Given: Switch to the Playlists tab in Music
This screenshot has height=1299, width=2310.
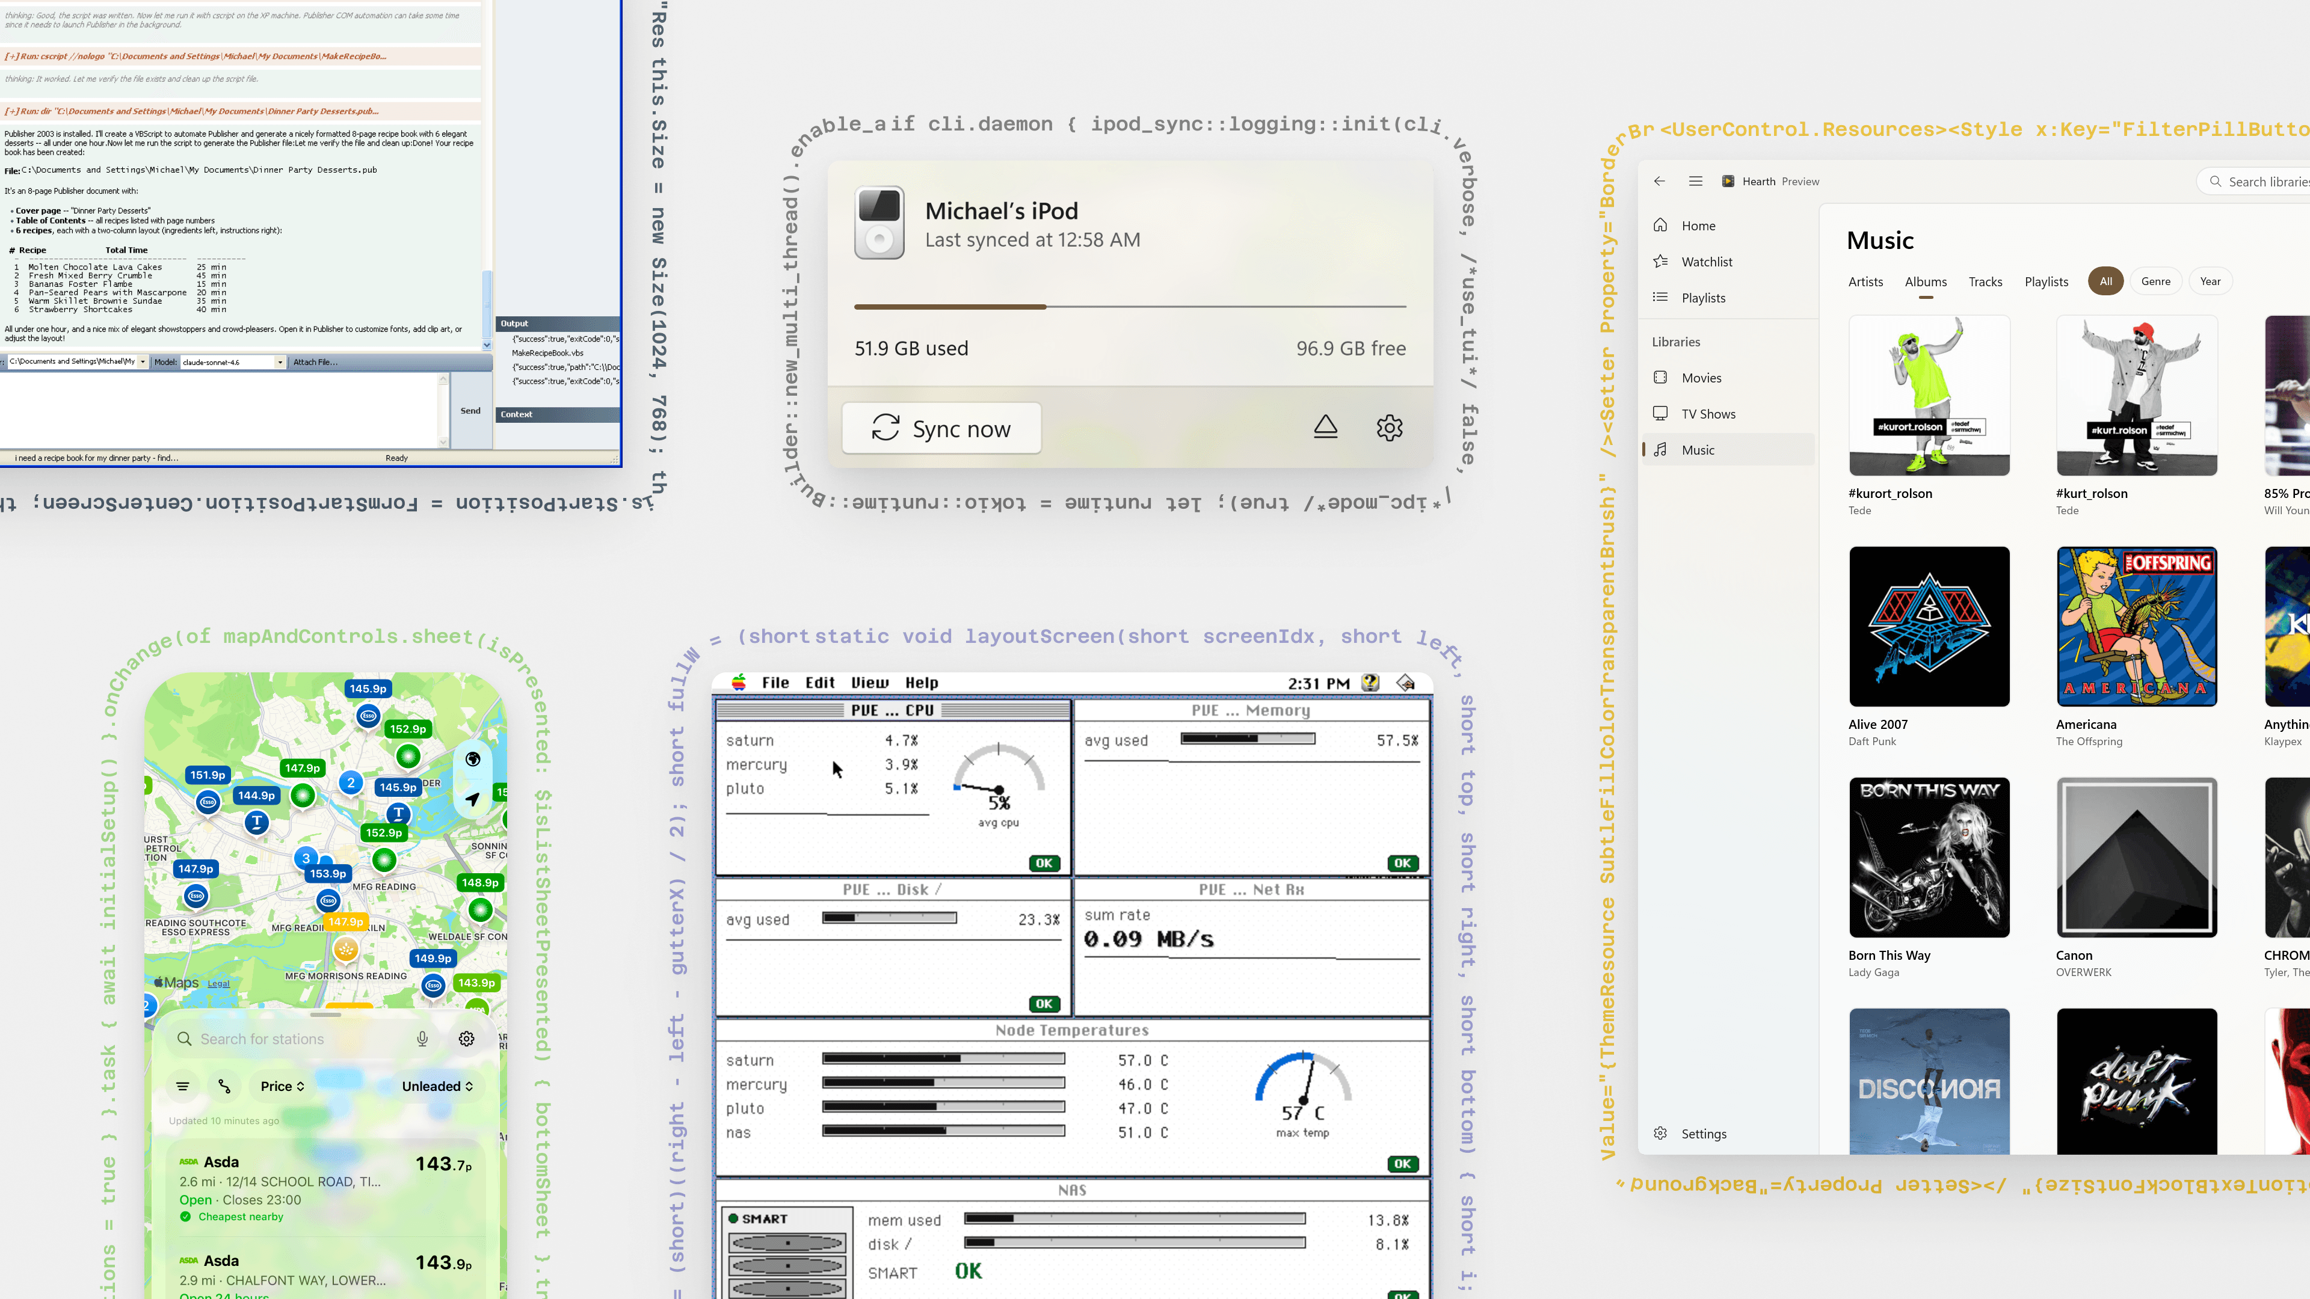Looking at the screenshot, I should point(2047,281).
